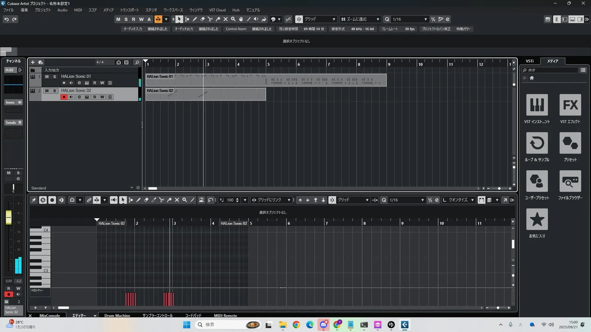Disable record enable on HALion Sonic 02
591x332 pixels.
pyautogui.click(x=64, y=97)
